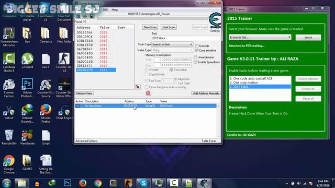Select One stop motion list item

pyautogui.click(x=260, y=83)
